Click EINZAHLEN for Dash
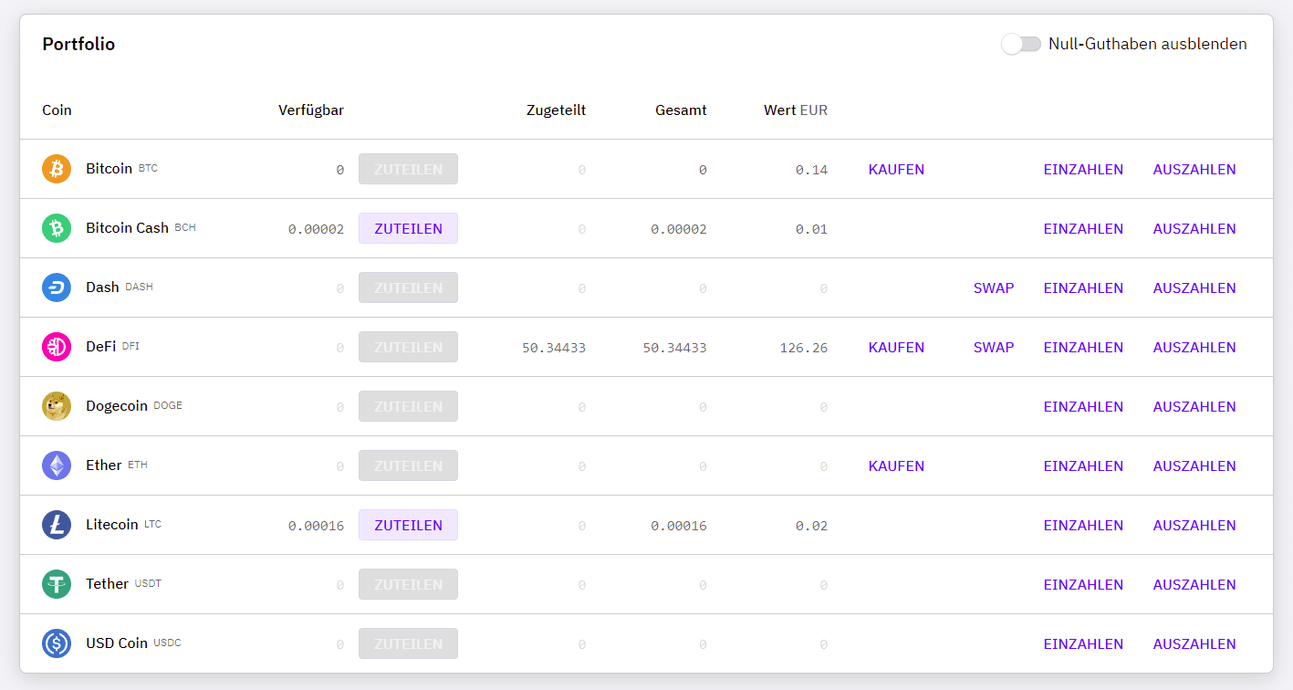 [x=1083, y=288]
